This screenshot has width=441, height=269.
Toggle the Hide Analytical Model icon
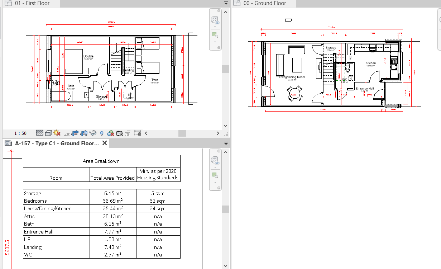click(x=110, y=133)
